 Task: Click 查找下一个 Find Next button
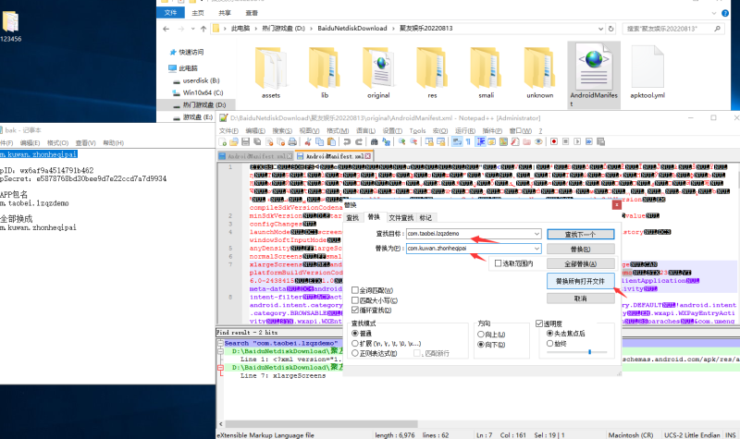581,235
